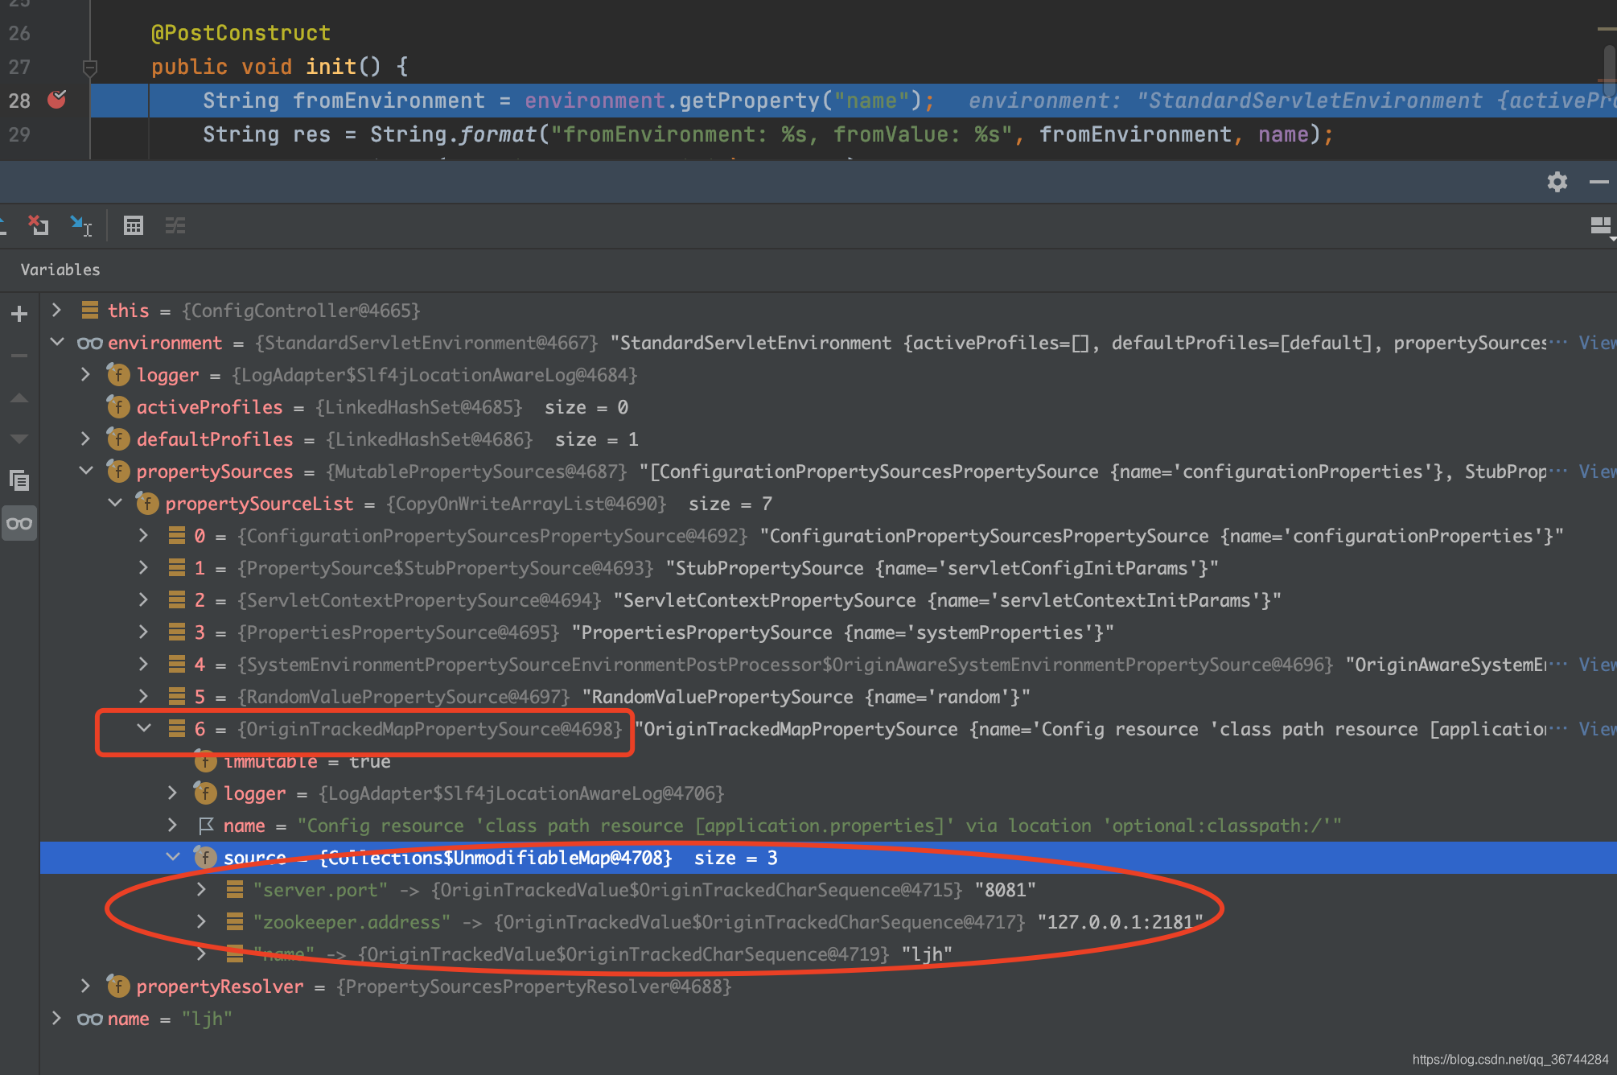1617x1075 pixels.
Task: Toggle Show Watches glasses button in sidebar
Action: (x=19, y=524)
